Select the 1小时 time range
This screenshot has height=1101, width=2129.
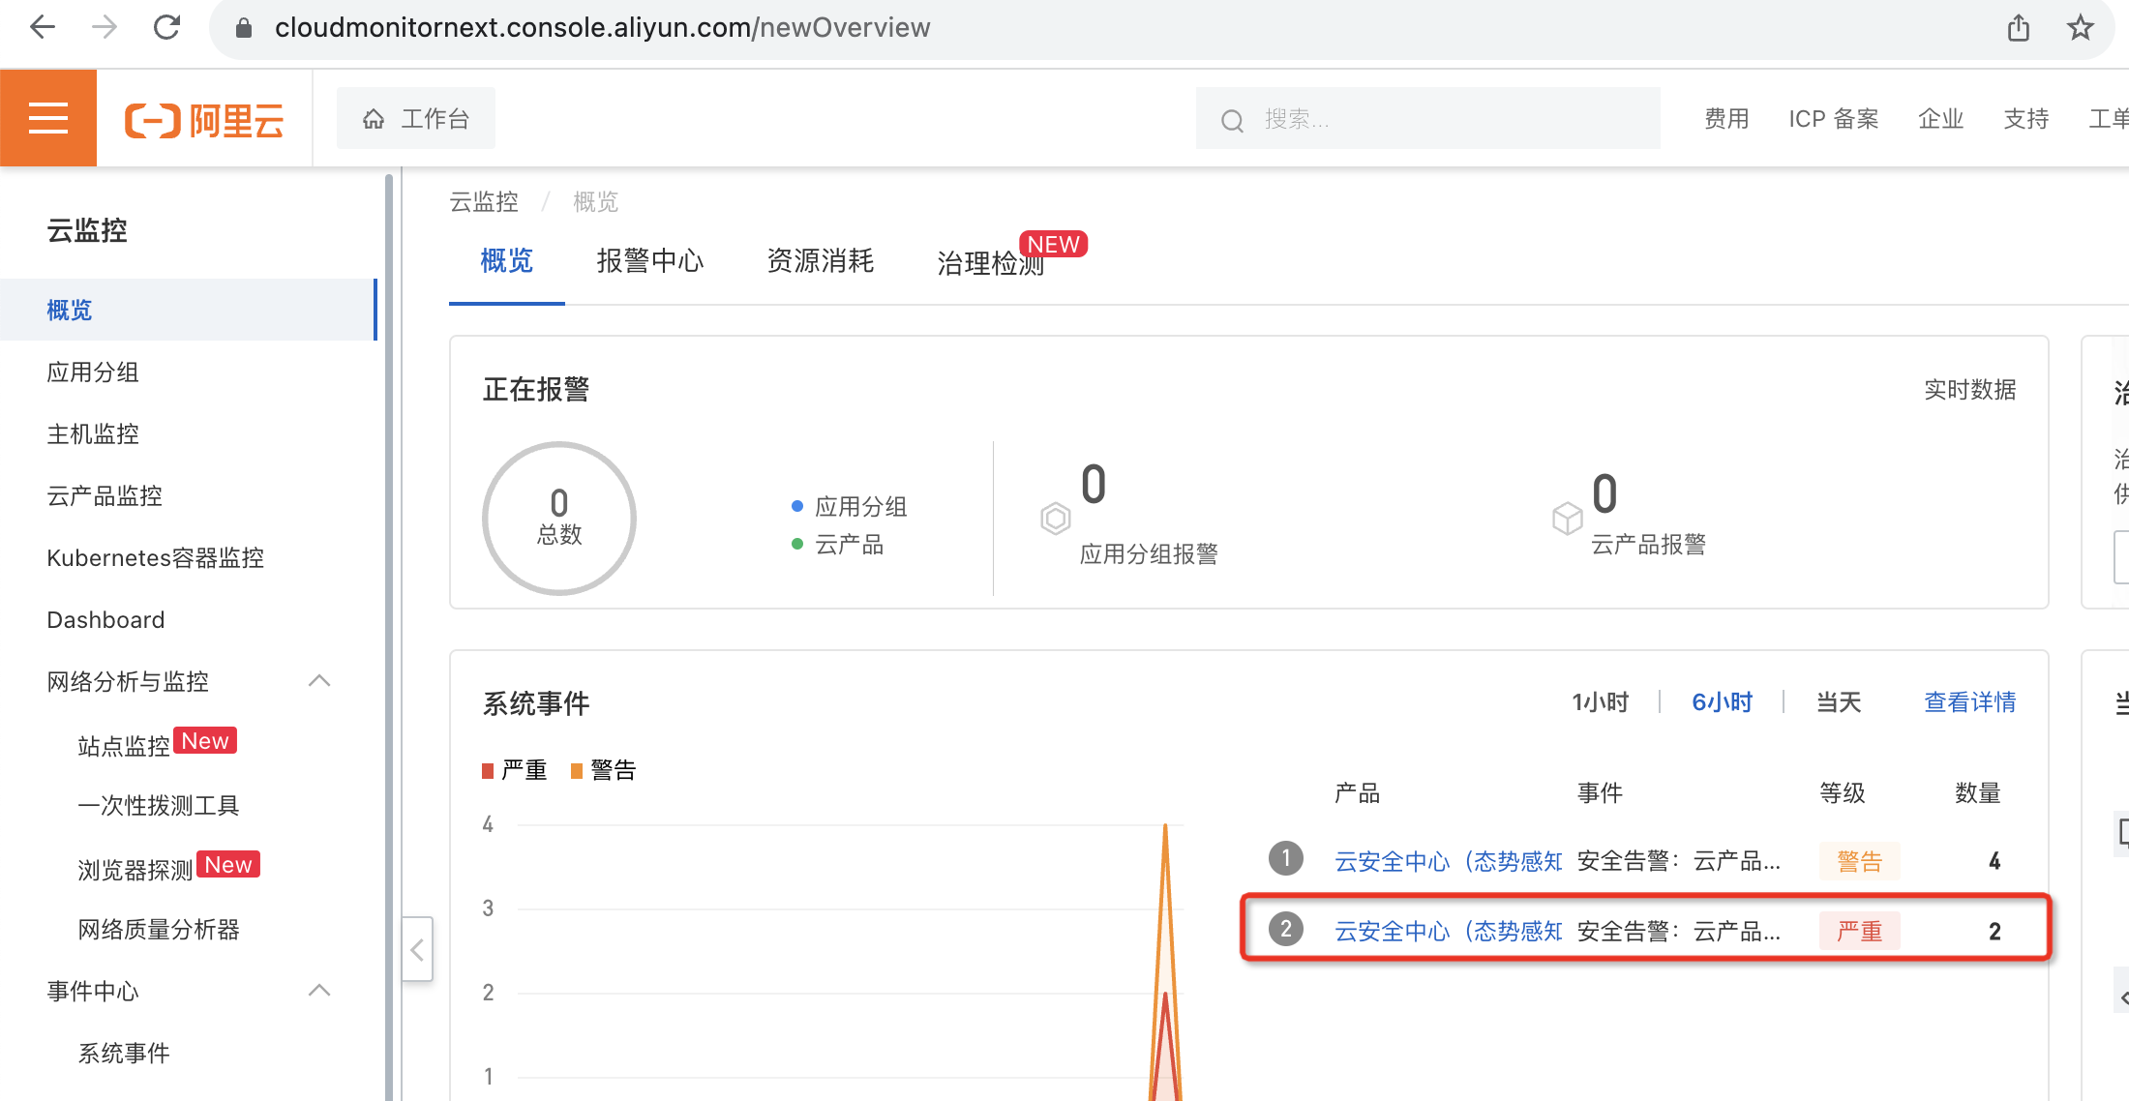coord(1600,701)
